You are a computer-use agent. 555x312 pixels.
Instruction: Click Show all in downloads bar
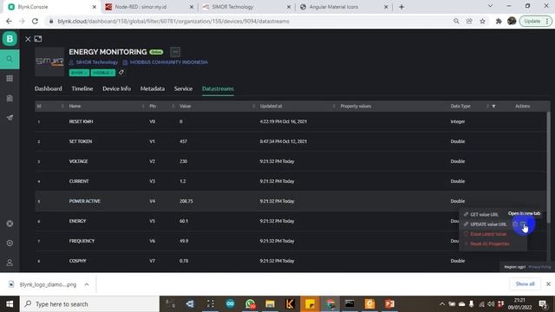525,284
